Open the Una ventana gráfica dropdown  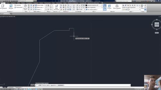[92, 9]
